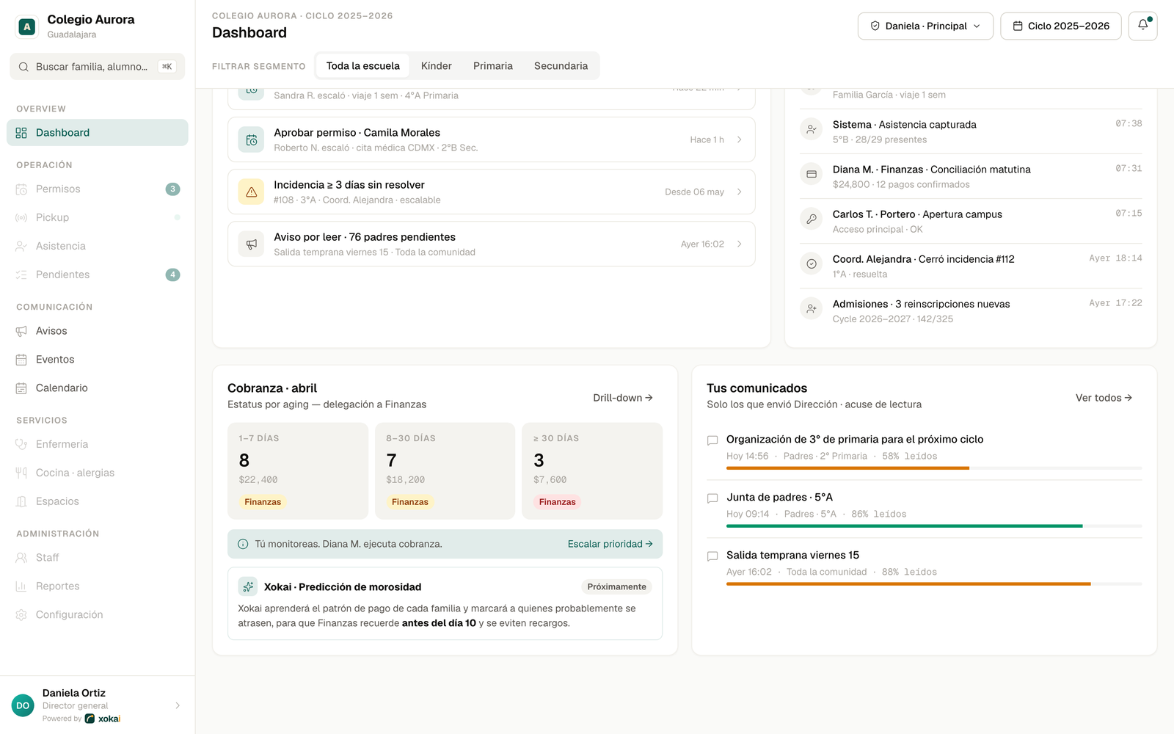The image size is (1174, 734).
Task: Click the Pendientes badge showing 4
Action: point(172,275)
